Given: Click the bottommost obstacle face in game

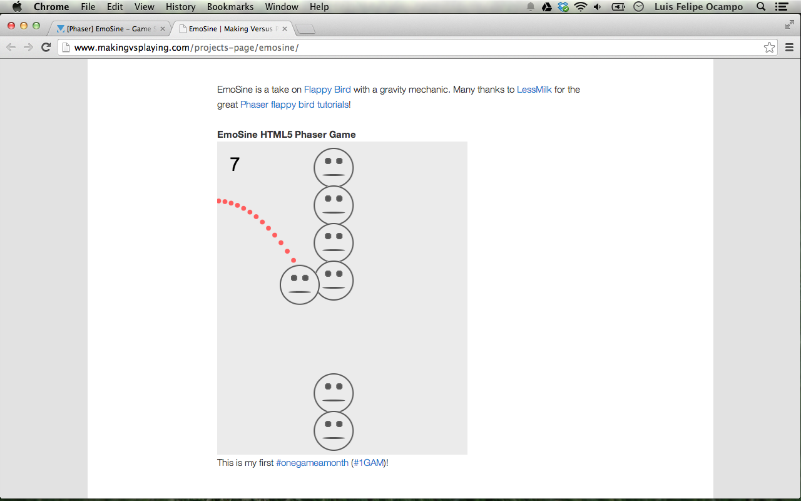Looking at the screenshot, I should click(x=334, y=431).
